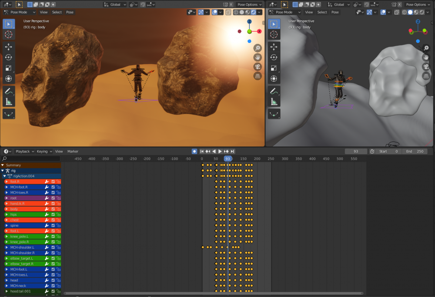The image size is (435, 297).
Task: Select the Move tool in the left viewport
Action: click(x=9, y=46)
